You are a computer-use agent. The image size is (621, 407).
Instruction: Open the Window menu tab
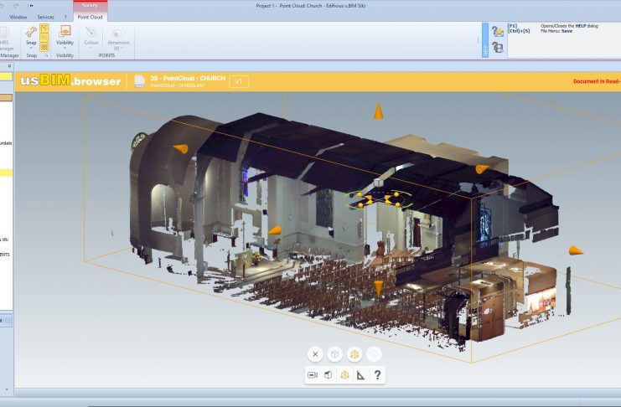pyautogui.click(x=18, y=17)
